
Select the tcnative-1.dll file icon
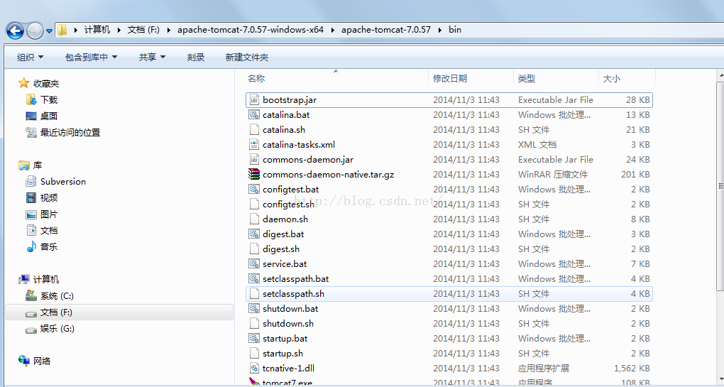254,368
